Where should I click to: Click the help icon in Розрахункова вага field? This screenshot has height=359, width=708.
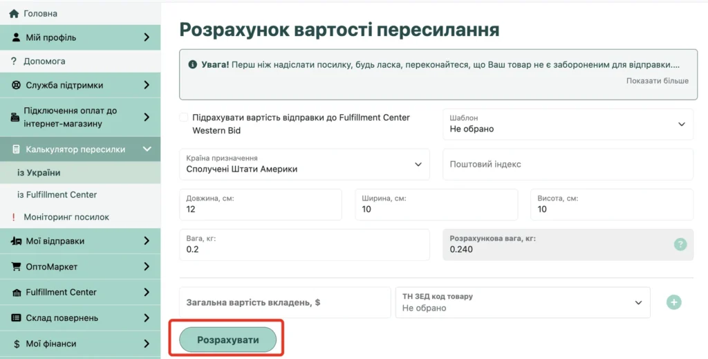pyautogui.click(x=680, y=245)
